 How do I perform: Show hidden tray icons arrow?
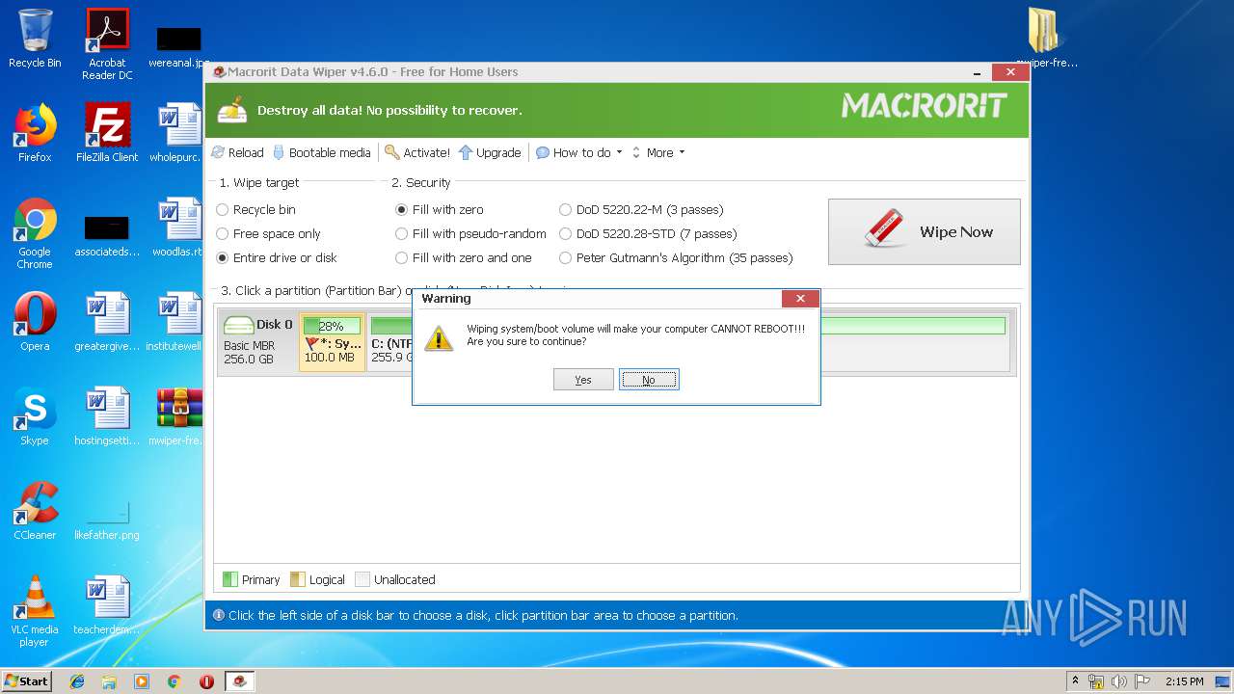(x=1075, y=681)
